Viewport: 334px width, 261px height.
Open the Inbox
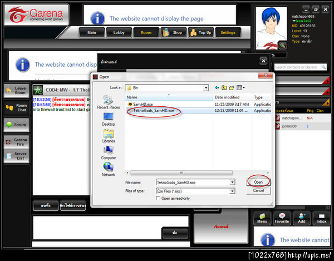[321, 218]
